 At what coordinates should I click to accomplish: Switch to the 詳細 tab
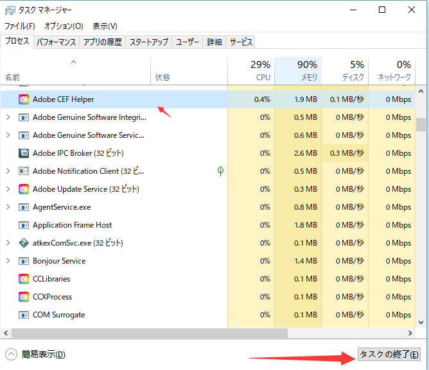[214, 42]
